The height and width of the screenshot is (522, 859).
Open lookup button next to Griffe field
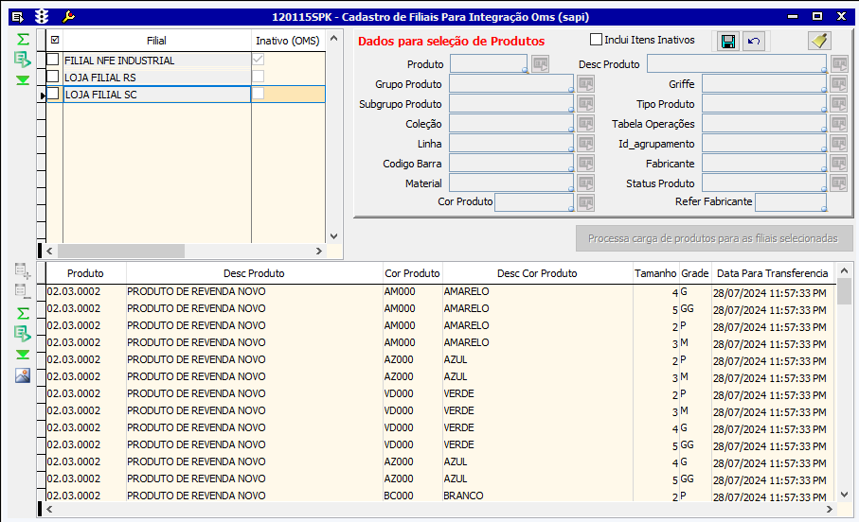[x=838, y=84]
